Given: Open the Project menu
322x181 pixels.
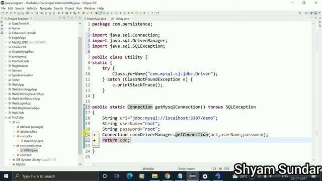Looking at the screenshot, I should (69, 8).
